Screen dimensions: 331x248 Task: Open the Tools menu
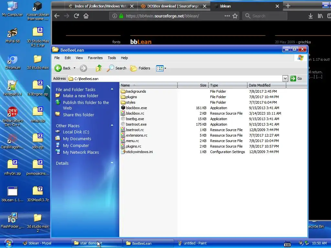coord(112,58)
